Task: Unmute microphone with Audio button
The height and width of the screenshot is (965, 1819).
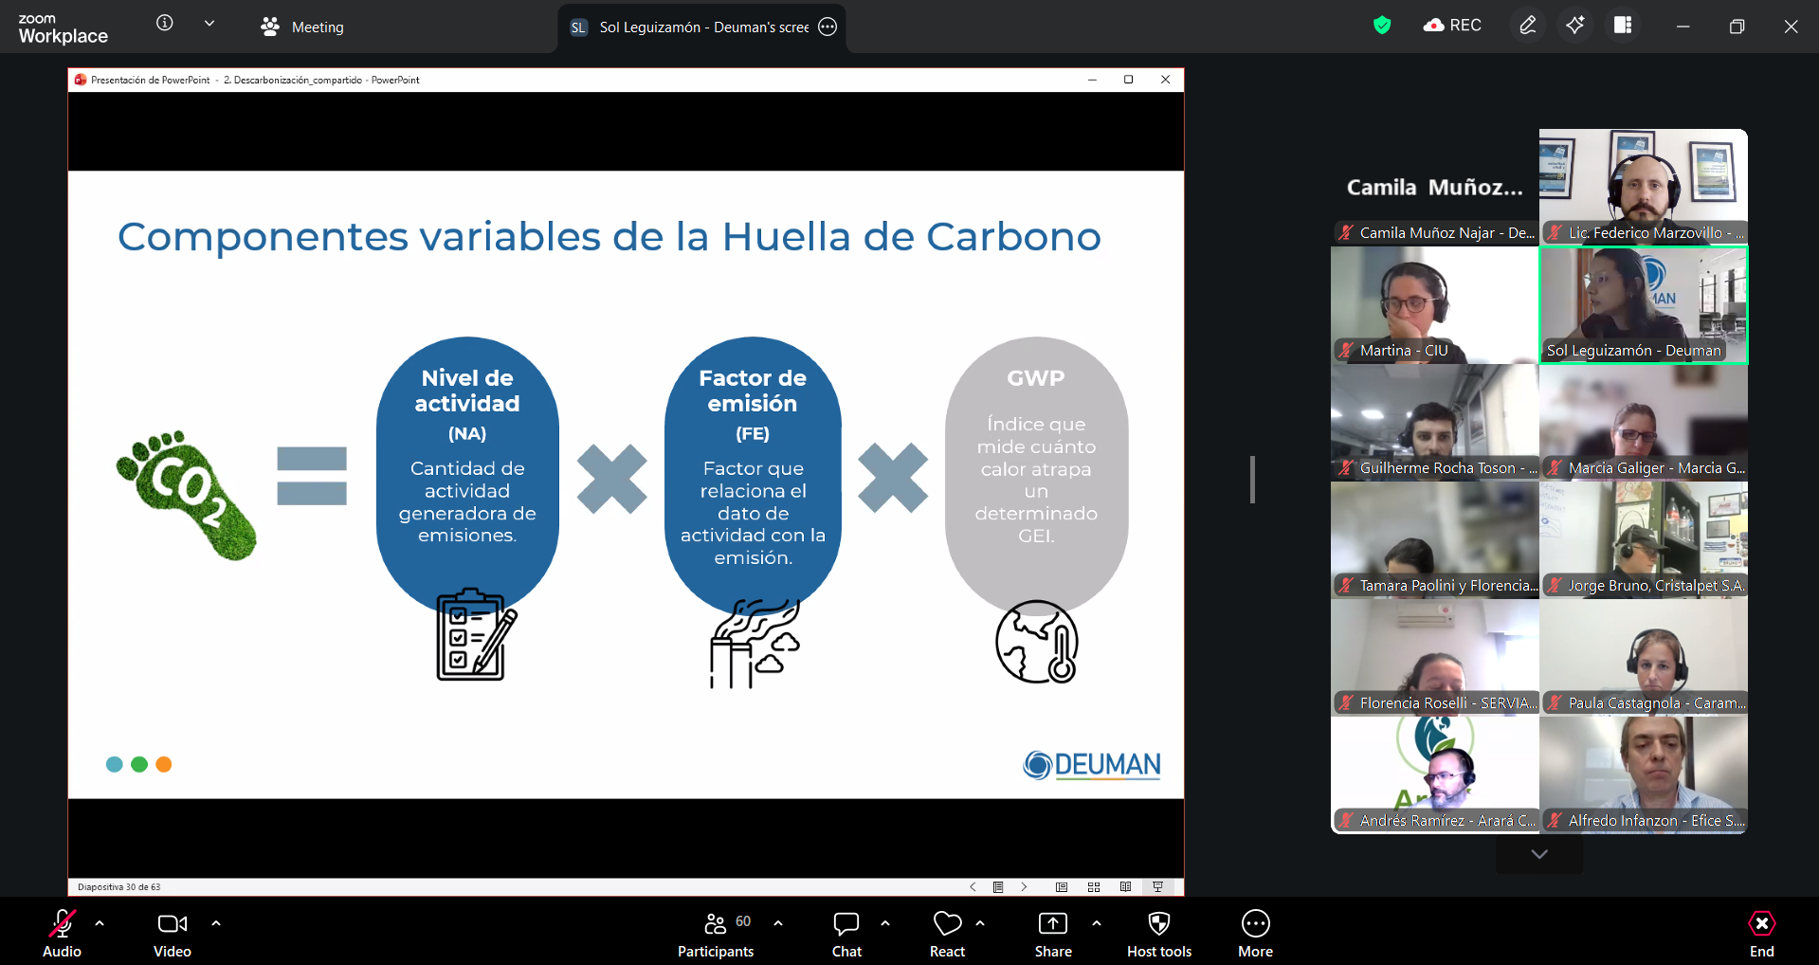Action: [x=63, y=935]
